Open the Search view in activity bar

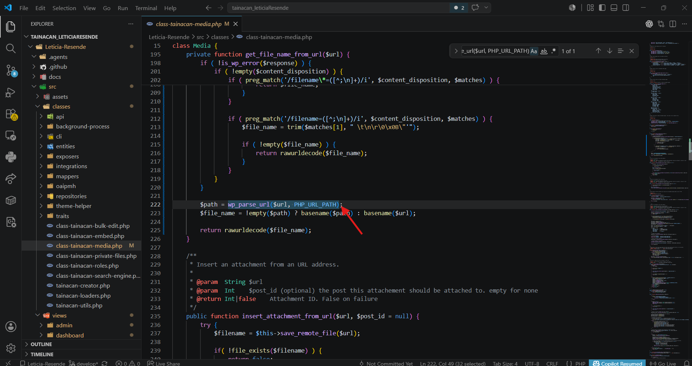(x=11, y=48)
